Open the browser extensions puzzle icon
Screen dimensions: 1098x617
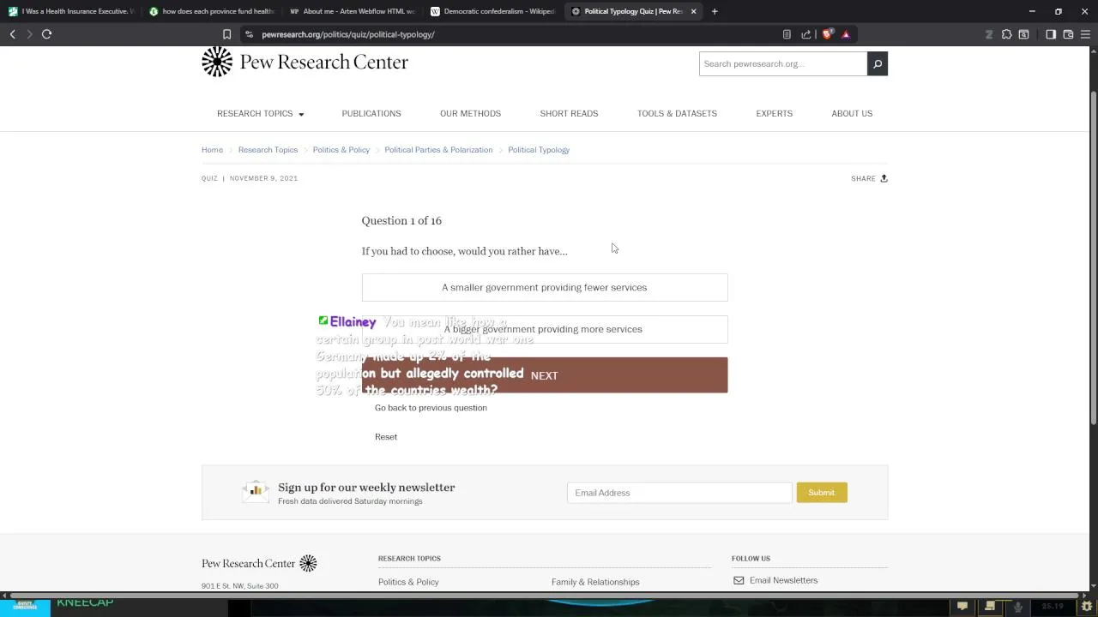click(1006, 34)
